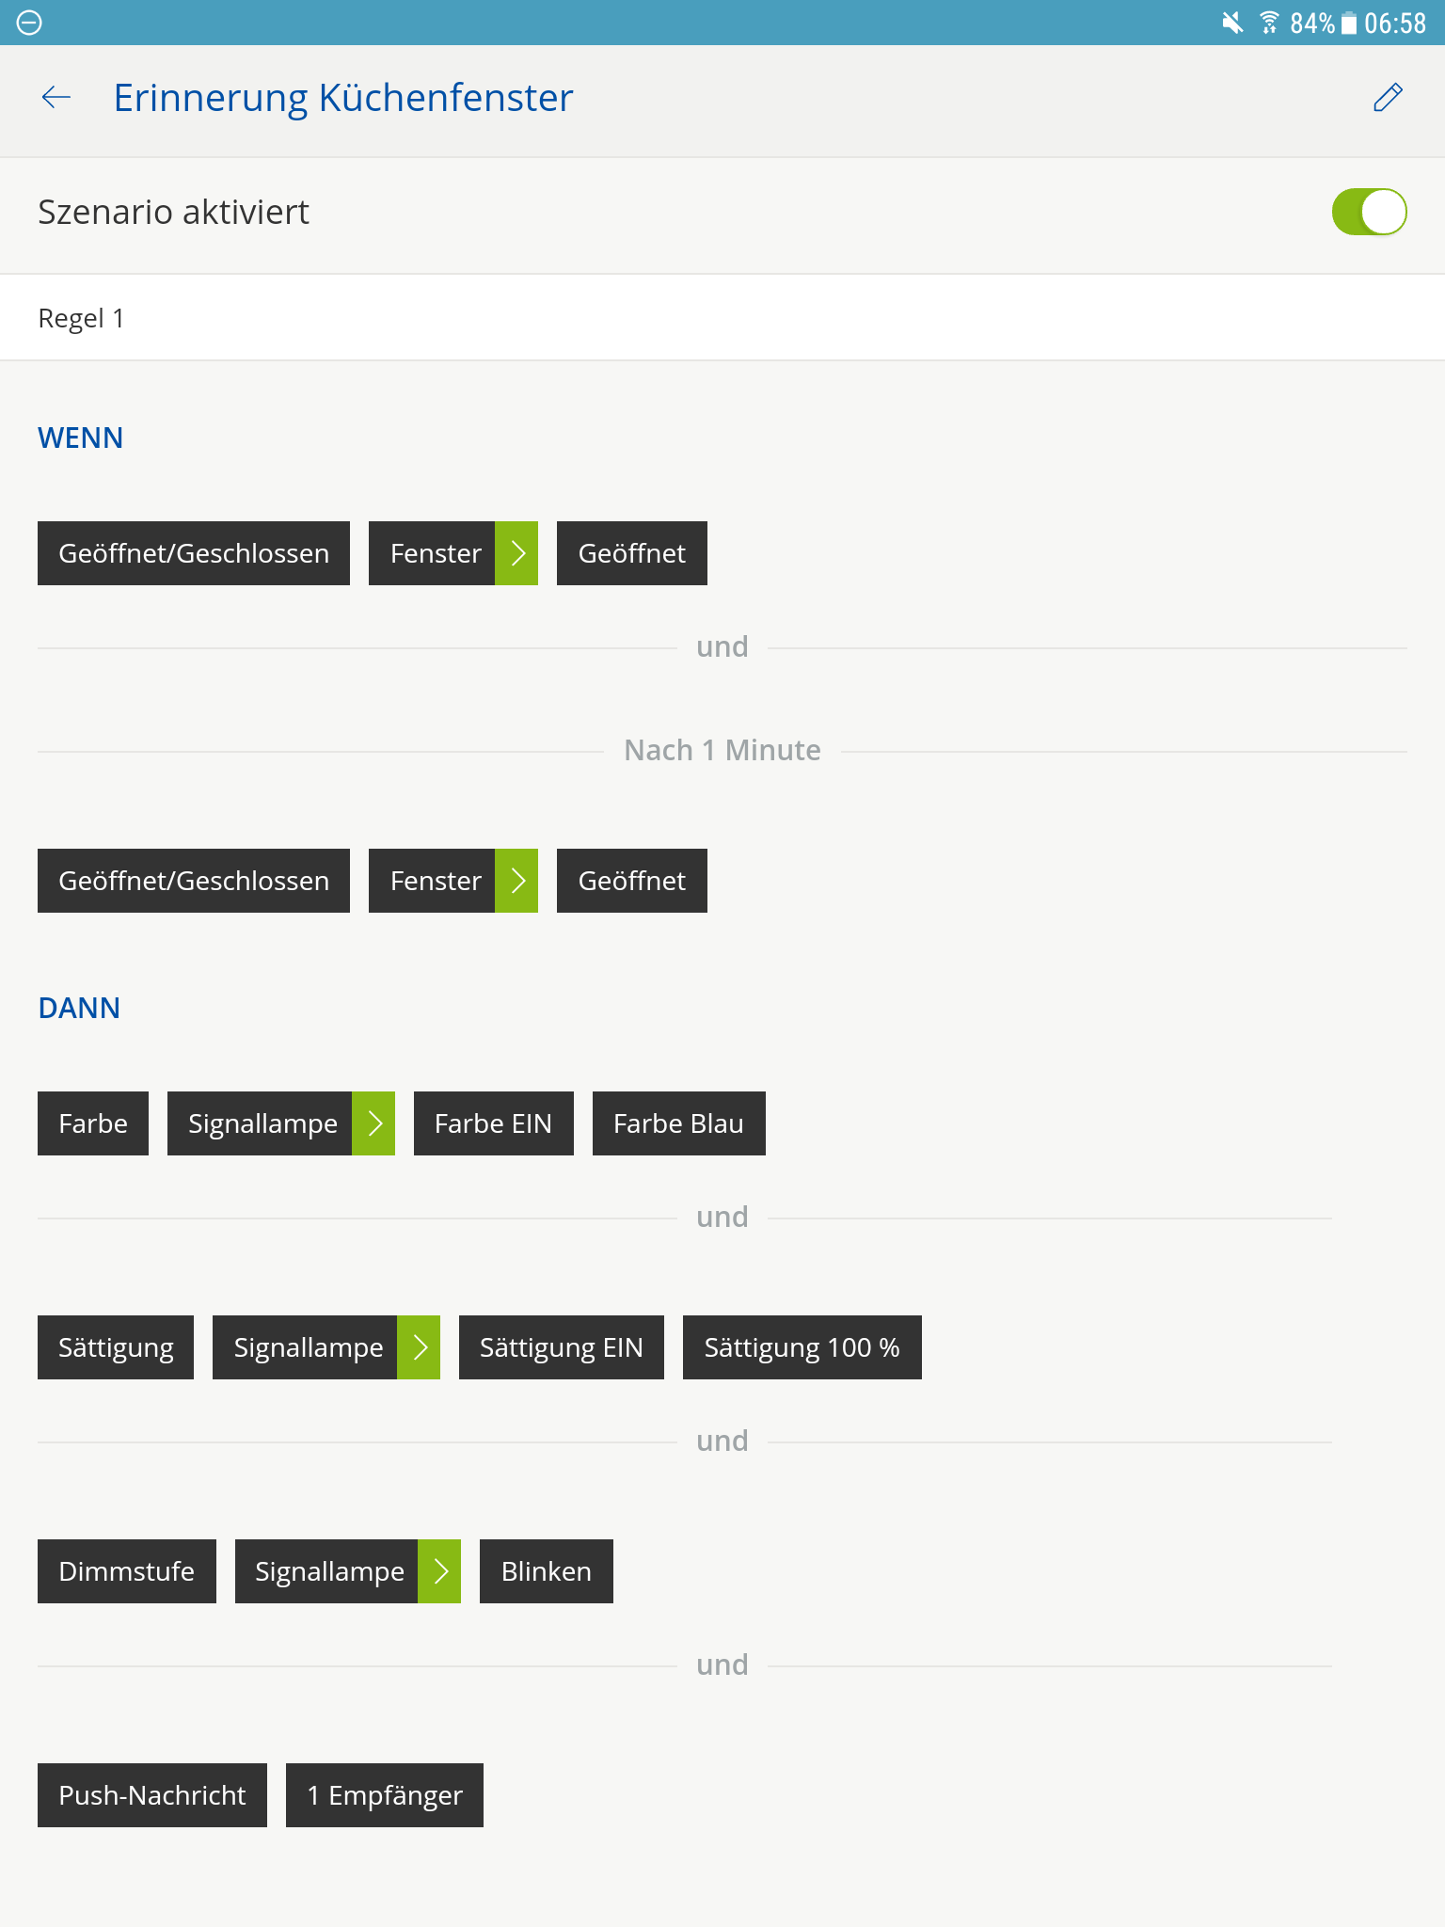Disable the Szenario aktiviert switch
1445x1927 pixels.
[x=1368, y=212]
